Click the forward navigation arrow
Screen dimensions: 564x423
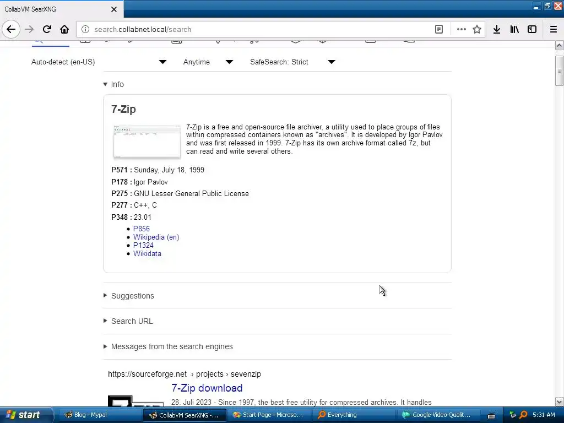[x=29, y=29]
